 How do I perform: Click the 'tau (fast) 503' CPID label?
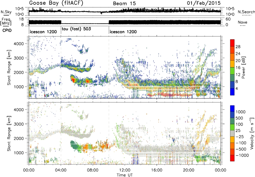(x=76, y=29)
